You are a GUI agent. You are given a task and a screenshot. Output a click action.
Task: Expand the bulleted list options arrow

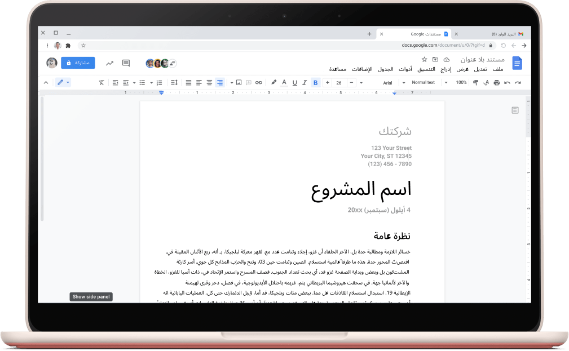[134, 83]
